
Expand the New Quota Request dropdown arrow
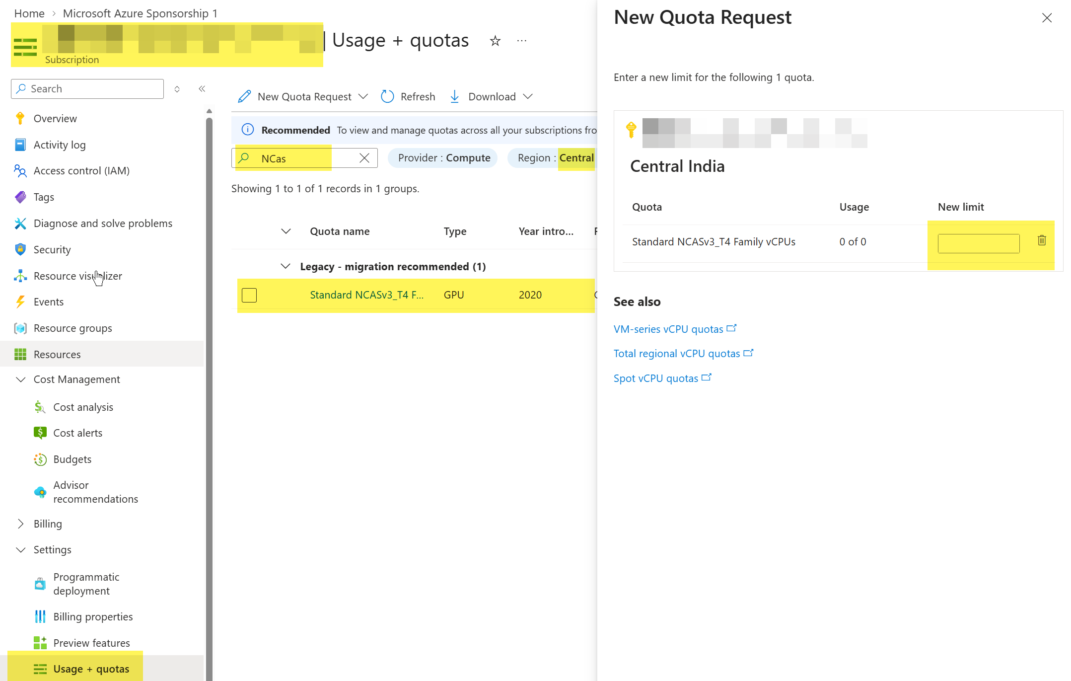click(x=363, y=96)
